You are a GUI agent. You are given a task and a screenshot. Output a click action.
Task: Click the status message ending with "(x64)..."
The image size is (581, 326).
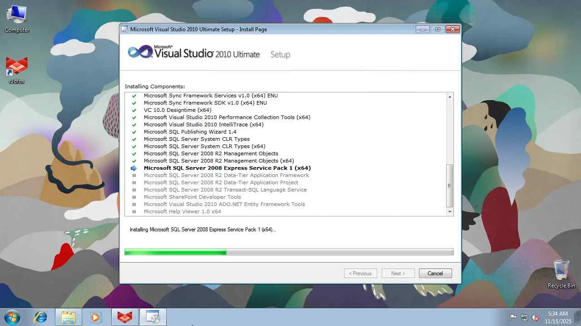tap(203, 230)
